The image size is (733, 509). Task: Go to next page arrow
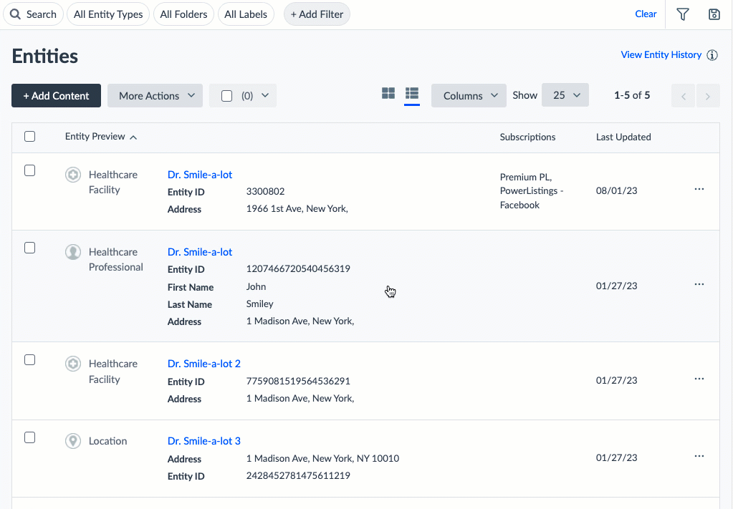(x=708, y=96)
